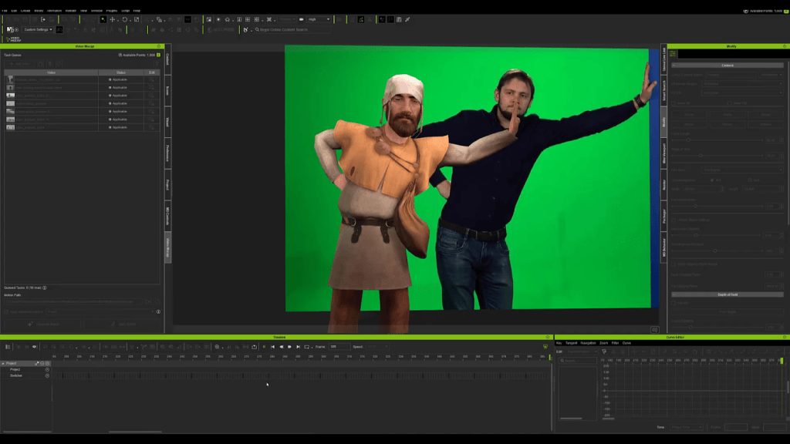The image size is (790, 444).
Task: Click the green-highlighted icon right of High dropdown
Action: click(361, 19)
